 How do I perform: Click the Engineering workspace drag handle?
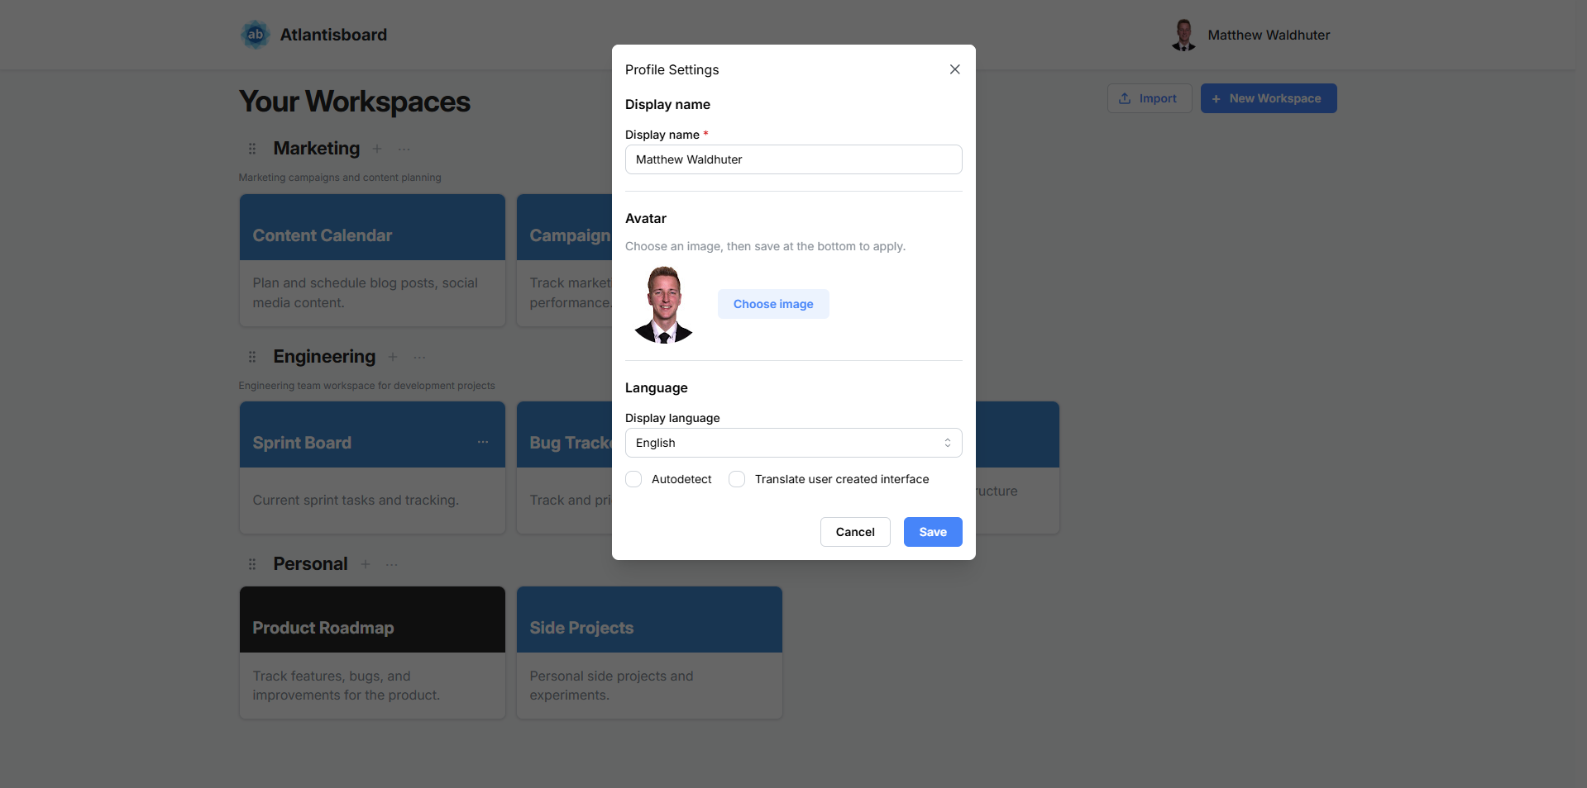252,357
